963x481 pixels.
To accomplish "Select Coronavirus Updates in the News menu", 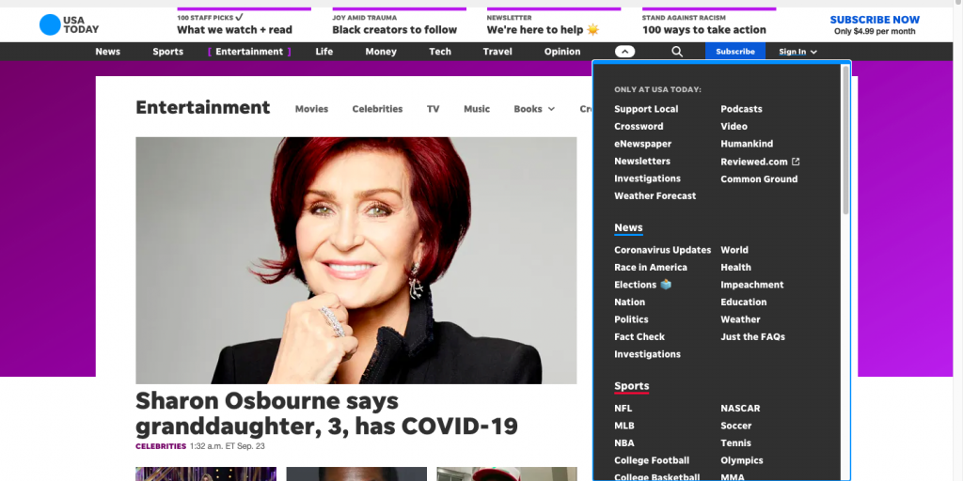I will pyautogui.click(x=662, y=250).
